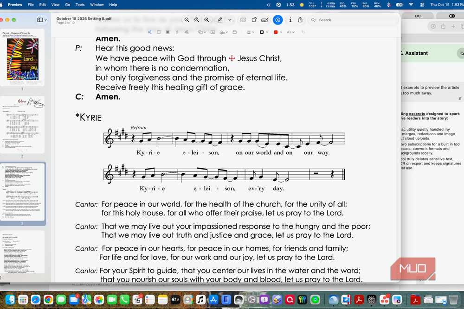The height and width of the screenshot is (309, 464).
Task: Select the redact tool in markup bar
Action: pyautogui.click(x=168, y=32)
